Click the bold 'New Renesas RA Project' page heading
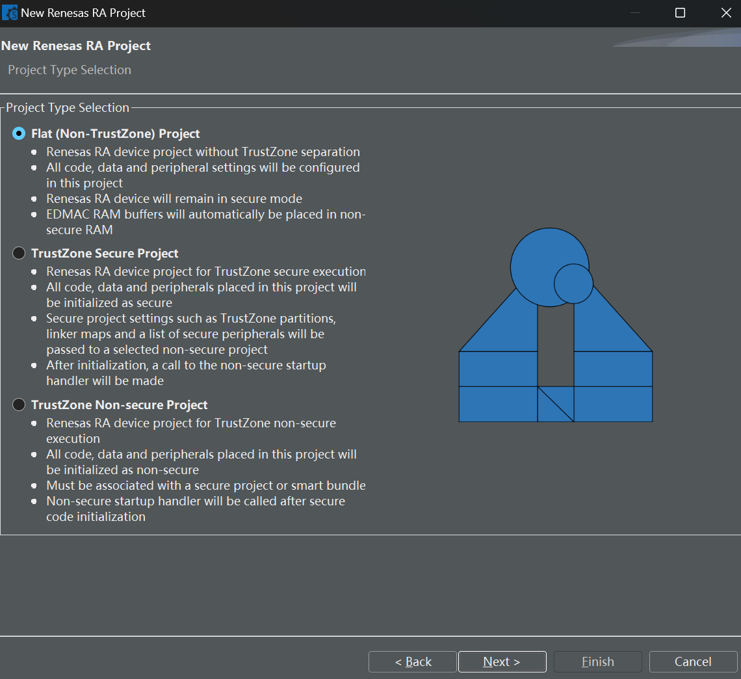Screen dimensions: 741x679 point(76,46)
